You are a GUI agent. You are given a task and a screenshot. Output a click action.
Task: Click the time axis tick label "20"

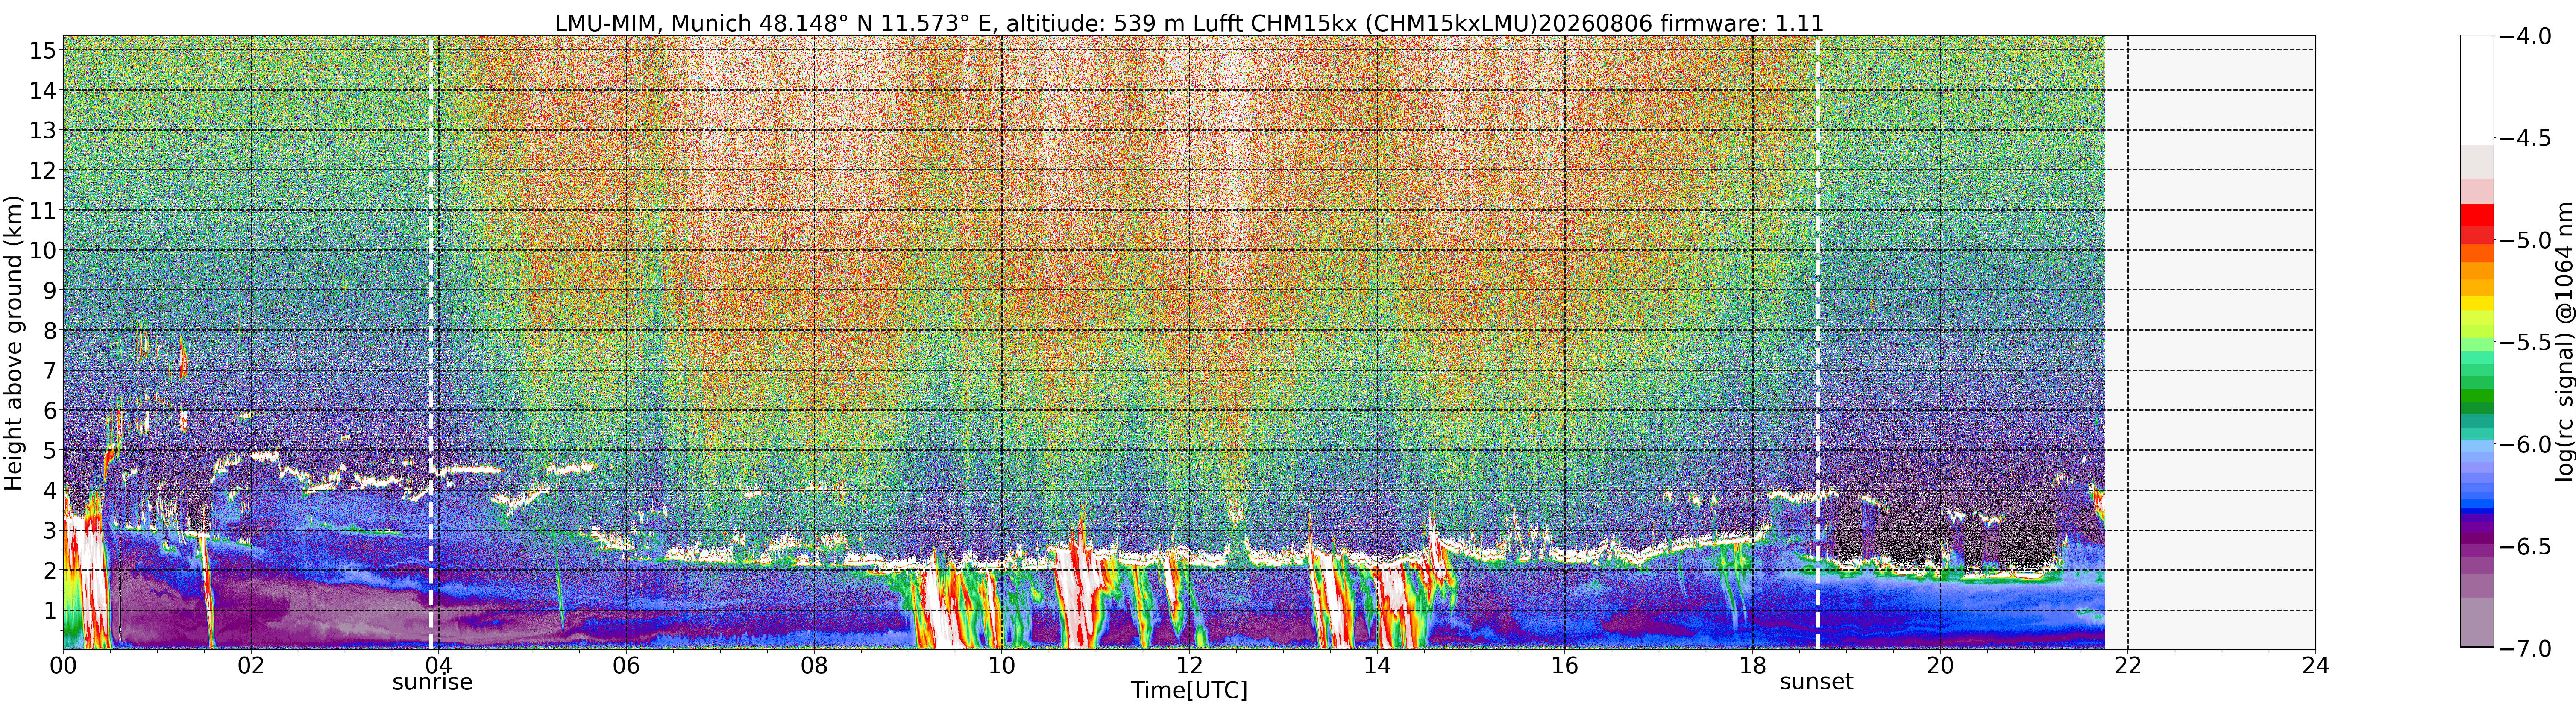[1940, 666]
